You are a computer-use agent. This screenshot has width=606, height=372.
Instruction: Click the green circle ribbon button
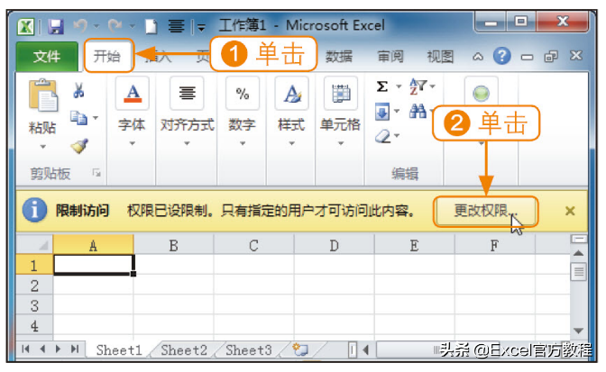(482, 94)
